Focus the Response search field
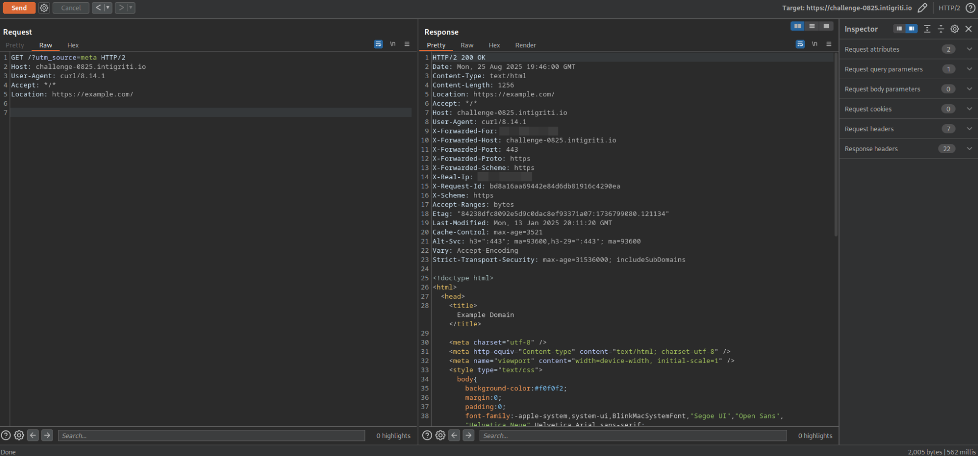Screen dimensions: 978x456 click(x=633, y=436)
